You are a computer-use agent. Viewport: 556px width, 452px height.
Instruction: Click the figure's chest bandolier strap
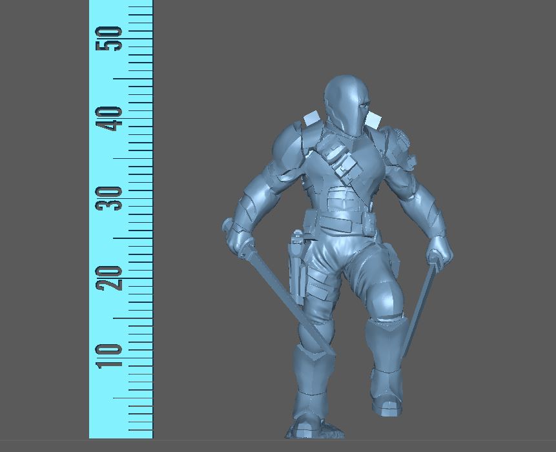[x=339, y=160]
